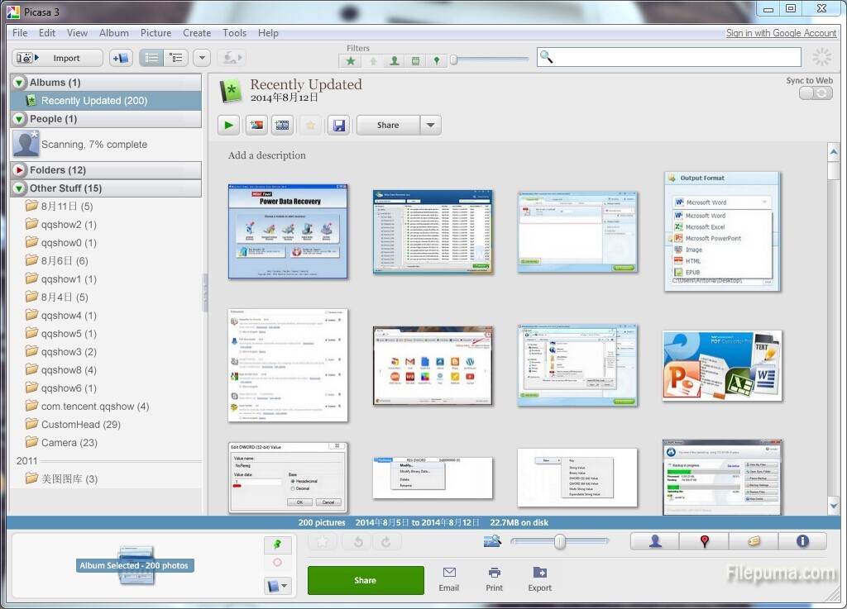Image resolution: width=847 pixels, height=609 pixels.
Task: Click Sign in with Google Account
Action: click(781, 33)
